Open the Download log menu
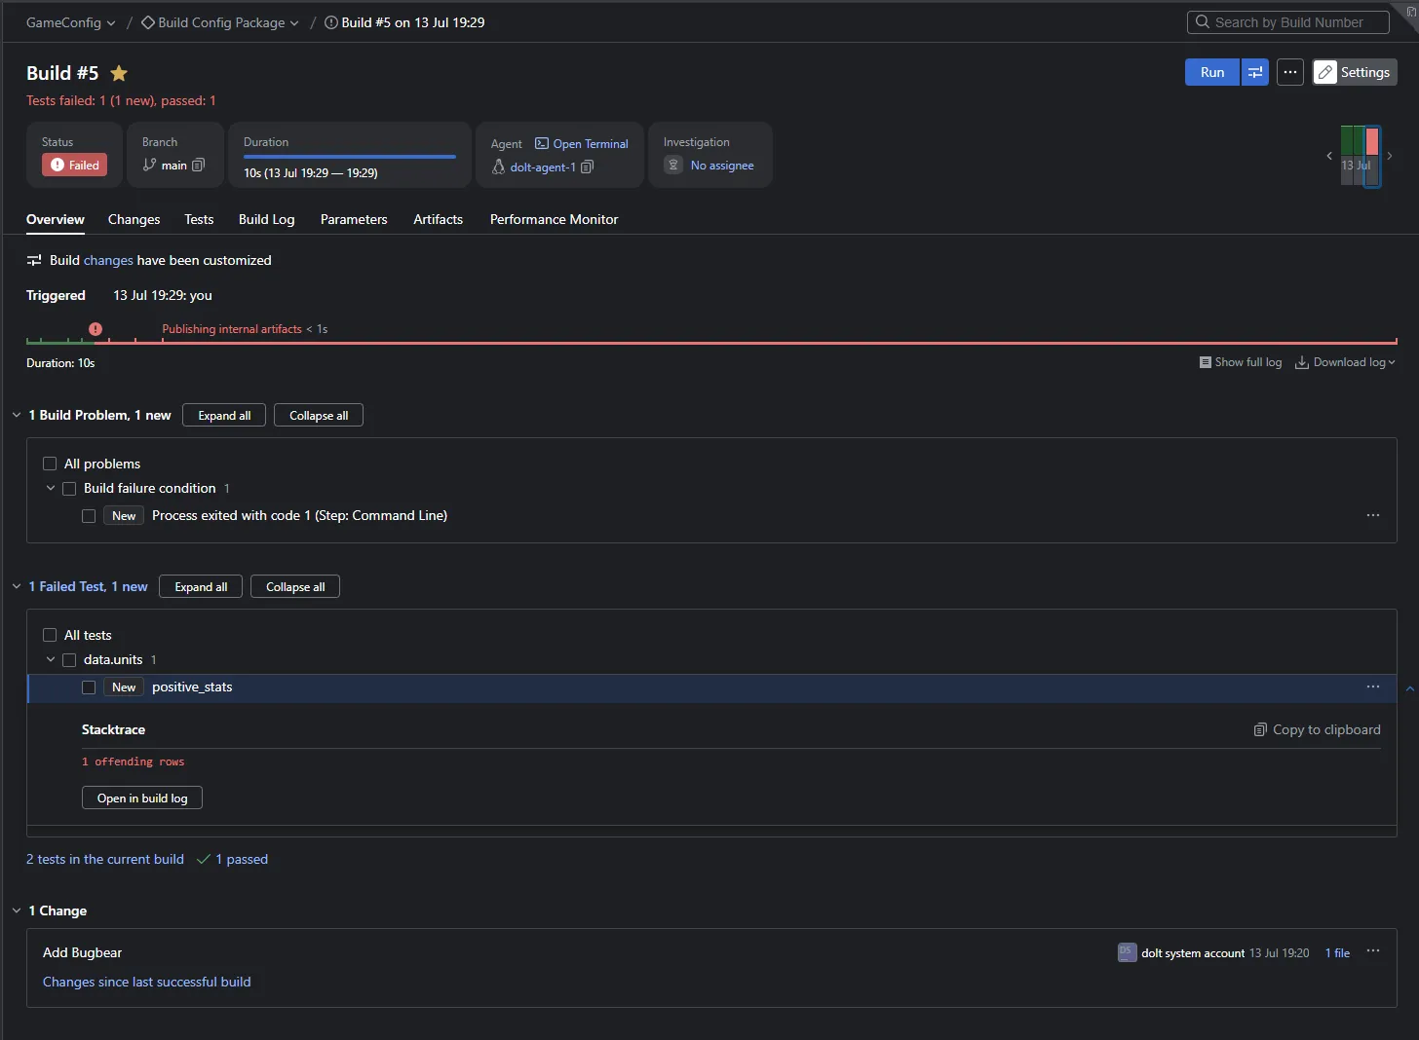The width and height of the screenshot is (1419, 1040). (1345, 362)
